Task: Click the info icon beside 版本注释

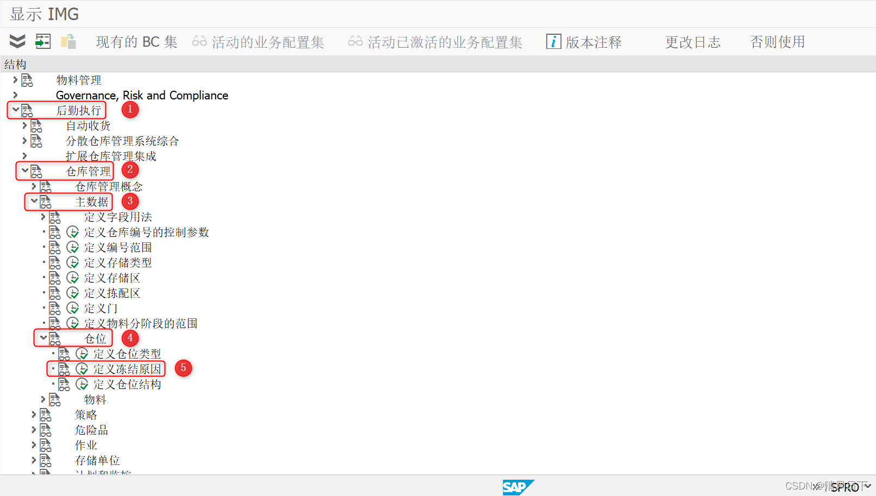Action: 553,41
